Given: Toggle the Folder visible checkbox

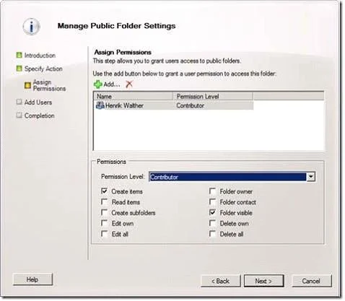Looking at the screenshot, I should pos(212,212).
